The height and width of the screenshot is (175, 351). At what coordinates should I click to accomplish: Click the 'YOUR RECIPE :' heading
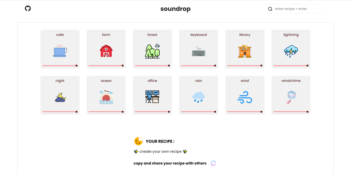click(160, 141)
